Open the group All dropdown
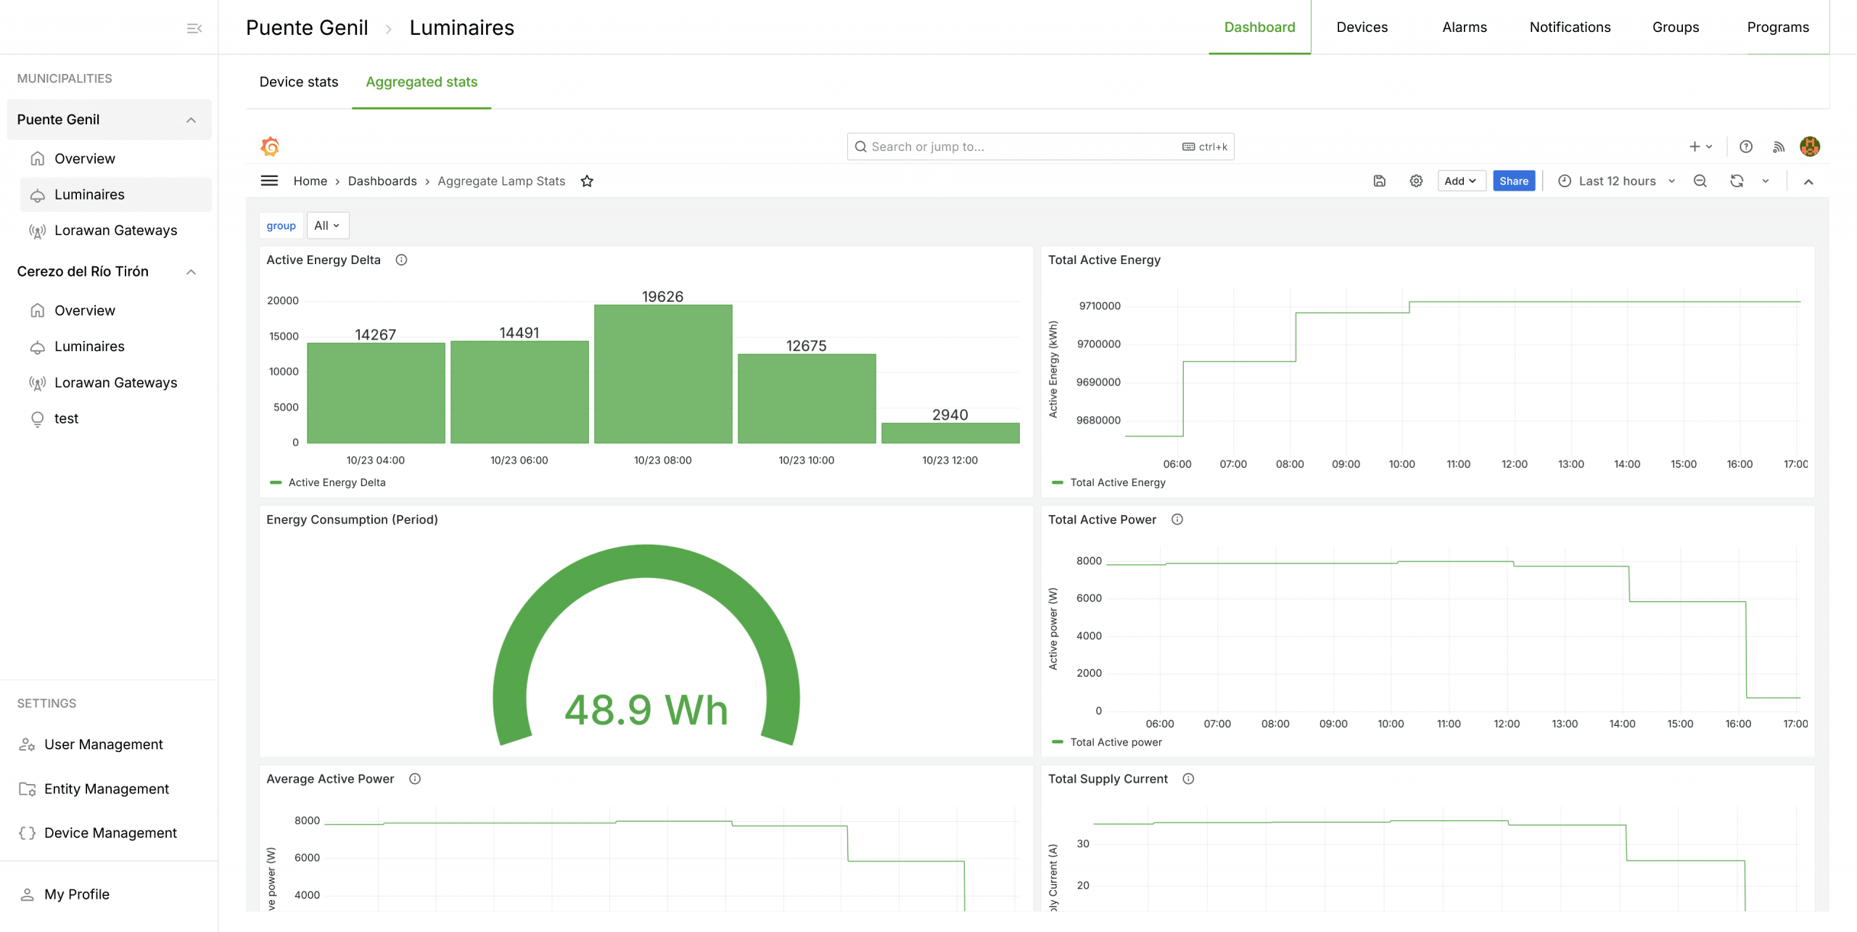Screen dimensions: 1857x932 click(x=327, y=226)
